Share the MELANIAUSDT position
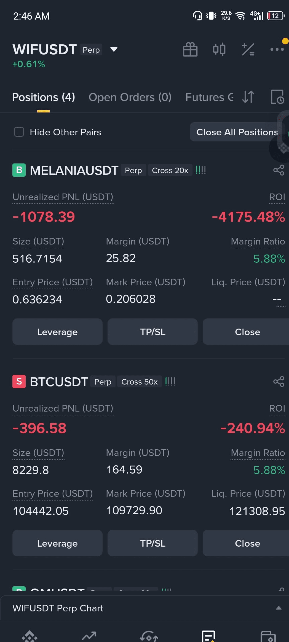This screenshot has height=642, width=289. point(279,170)
